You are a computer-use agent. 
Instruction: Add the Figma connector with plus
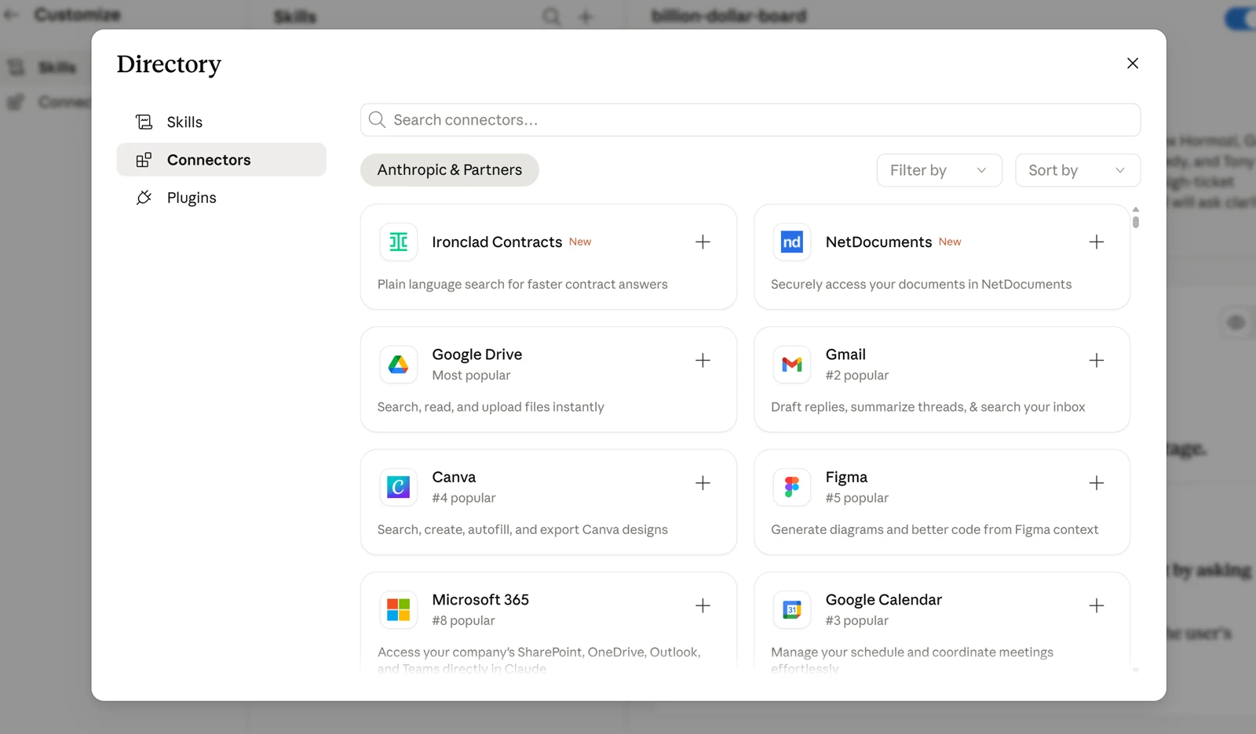(x=1097, y=483)
